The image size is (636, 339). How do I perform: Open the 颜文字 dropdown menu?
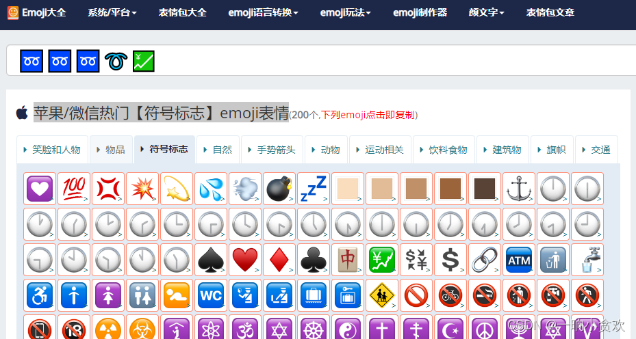[486, 12]
